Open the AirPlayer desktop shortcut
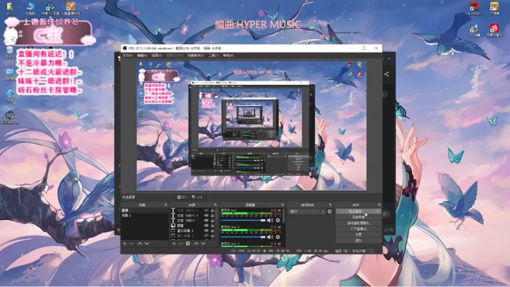Viewport: 510px width, 287px height. click(10, 118)
